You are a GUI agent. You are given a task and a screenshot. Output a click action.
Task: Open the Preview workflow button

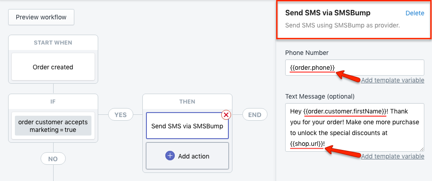pos(41,17)
